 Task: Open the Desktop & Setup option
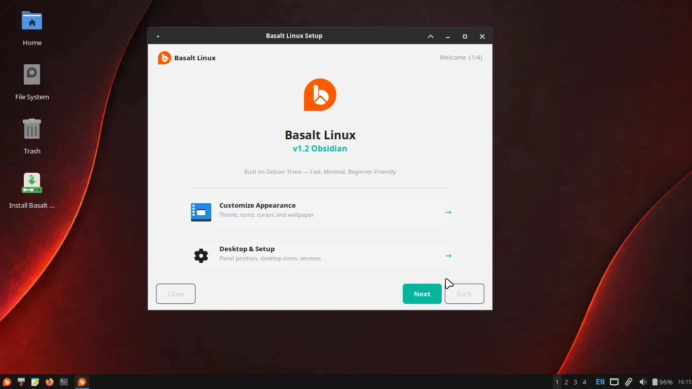(320, 256)
